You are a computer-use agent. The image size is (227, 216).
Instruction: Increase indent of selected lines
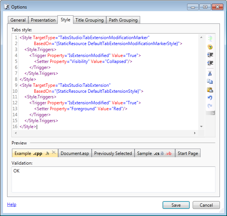click(x=210, y=55)
